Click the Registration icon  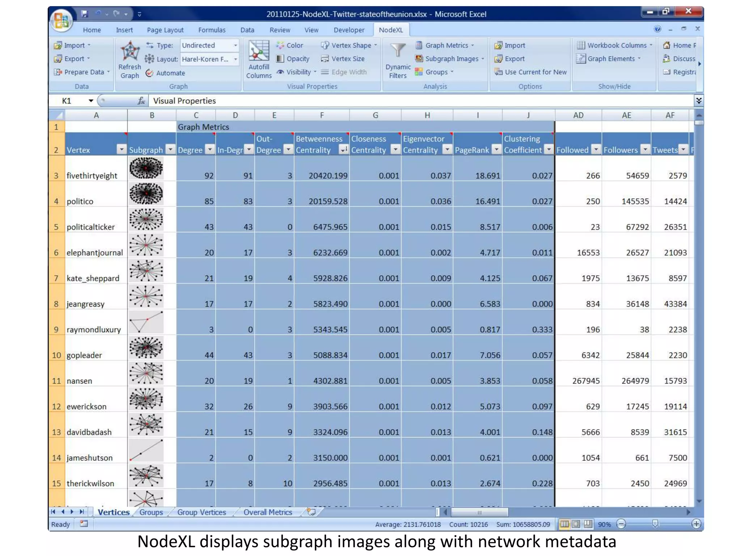pos(666,72)
